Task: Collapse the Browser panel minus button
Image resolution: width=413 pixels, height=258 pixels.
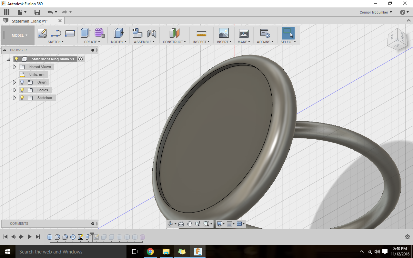Action: click(x=93, y=50)
